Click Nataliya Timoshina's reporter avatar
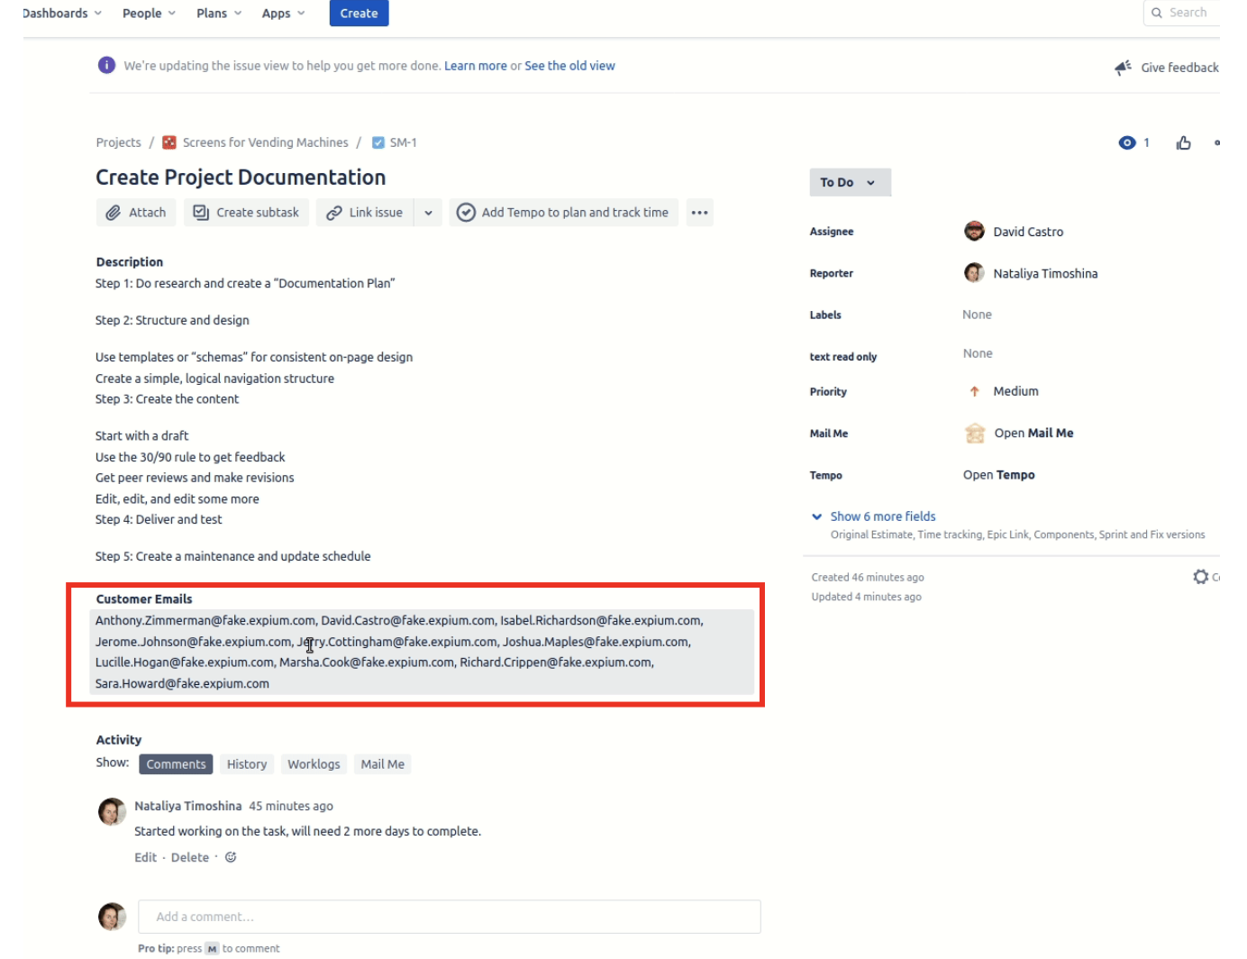This screenshot has width=1247, height=959. (974, 273)
